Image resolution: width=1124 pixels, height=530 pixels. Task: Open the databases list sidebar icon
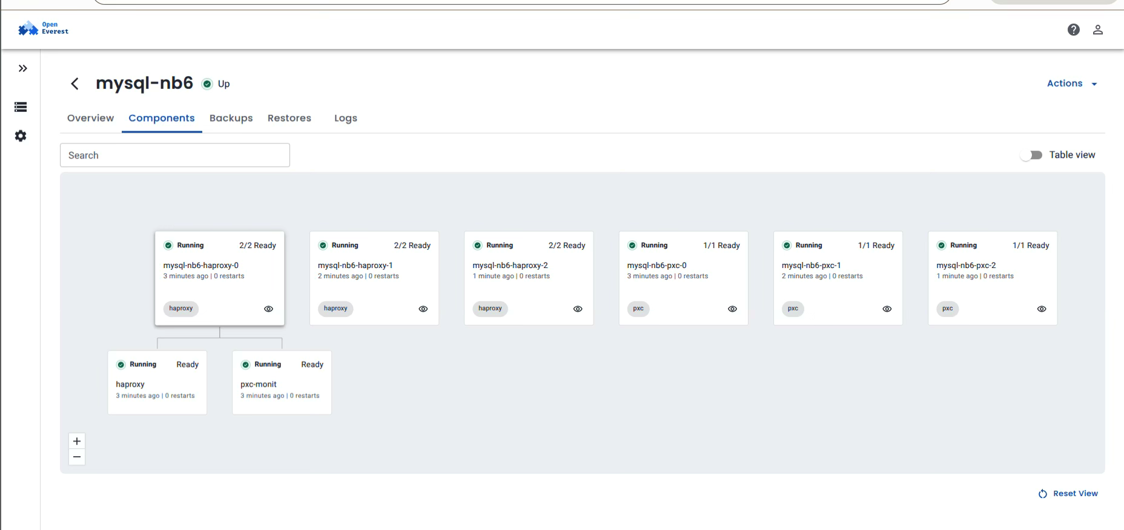(21, 107)
